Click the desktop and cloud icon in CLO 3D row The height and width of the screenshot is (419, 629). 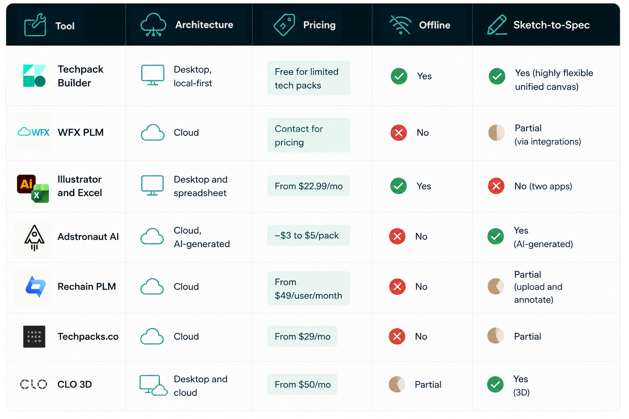tap(153, 385)
